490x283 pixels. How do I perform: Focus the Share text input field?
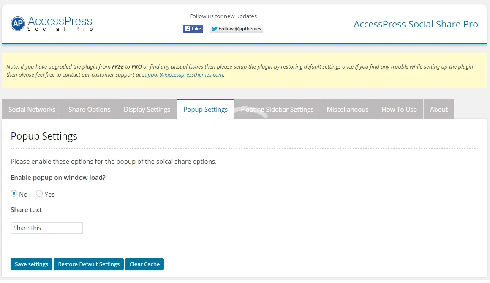[46, 228]
